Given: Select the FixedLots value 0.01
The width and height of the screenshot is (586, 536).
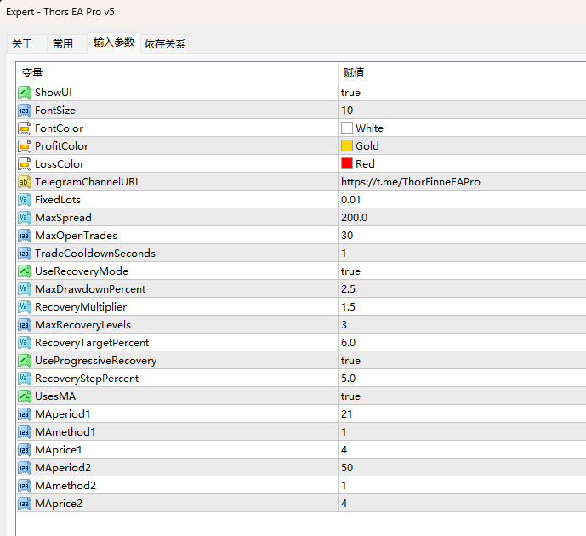Looking at the screenshot, I should click(x=350, y=200).
